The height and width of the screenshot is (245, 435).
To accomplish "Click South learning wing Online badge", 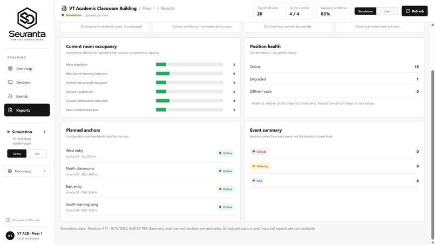I will pos(226,207).
